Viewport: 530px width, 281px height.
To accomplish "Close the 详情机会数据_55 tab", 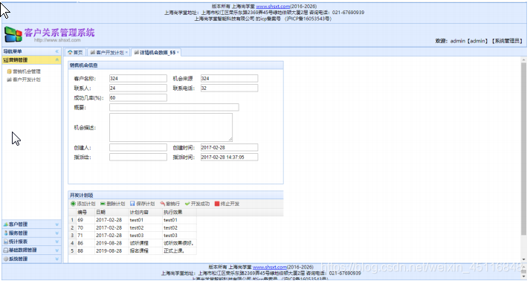I will (178, 53).
